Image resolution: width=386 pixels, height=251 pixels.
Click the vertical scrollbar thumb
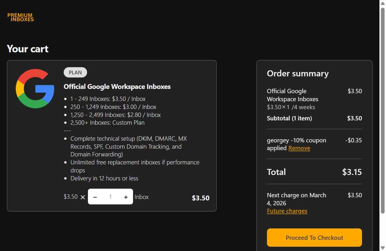(383, 110)
